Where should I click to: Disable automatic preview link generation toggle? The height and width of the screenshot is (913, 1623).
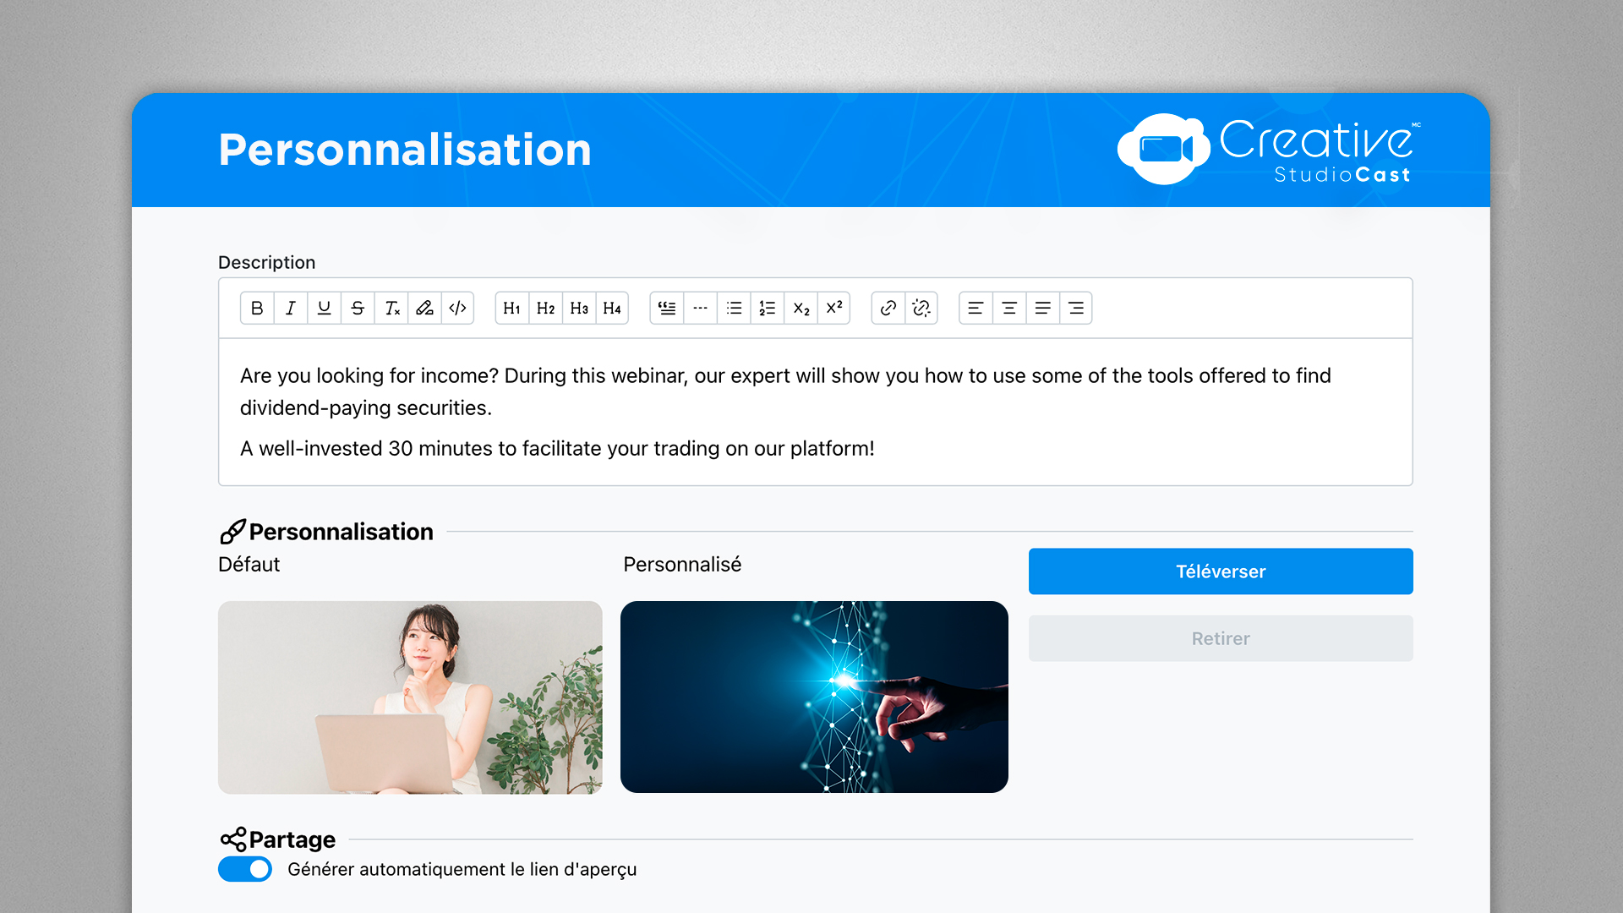pyautogui.click(x=245, y=869)
